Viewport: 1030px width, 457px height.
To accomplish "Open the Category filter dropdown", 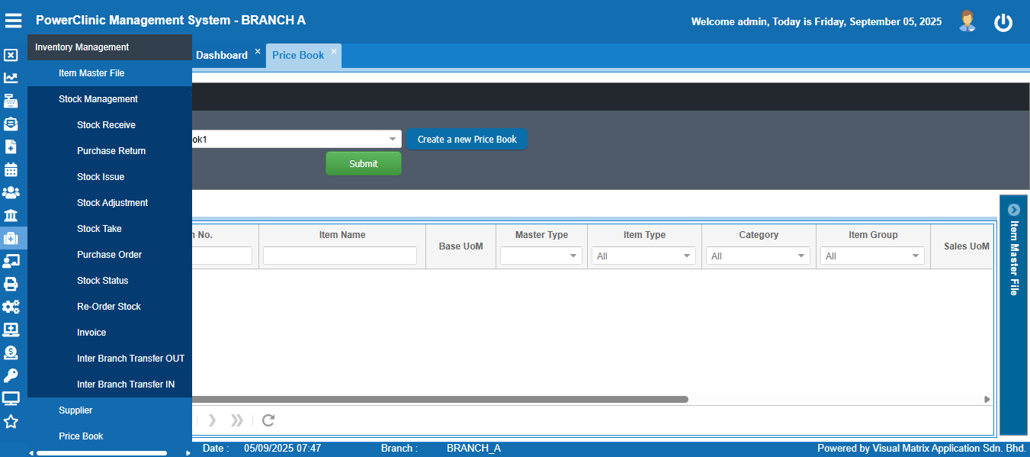I will (x=758, y=256).
